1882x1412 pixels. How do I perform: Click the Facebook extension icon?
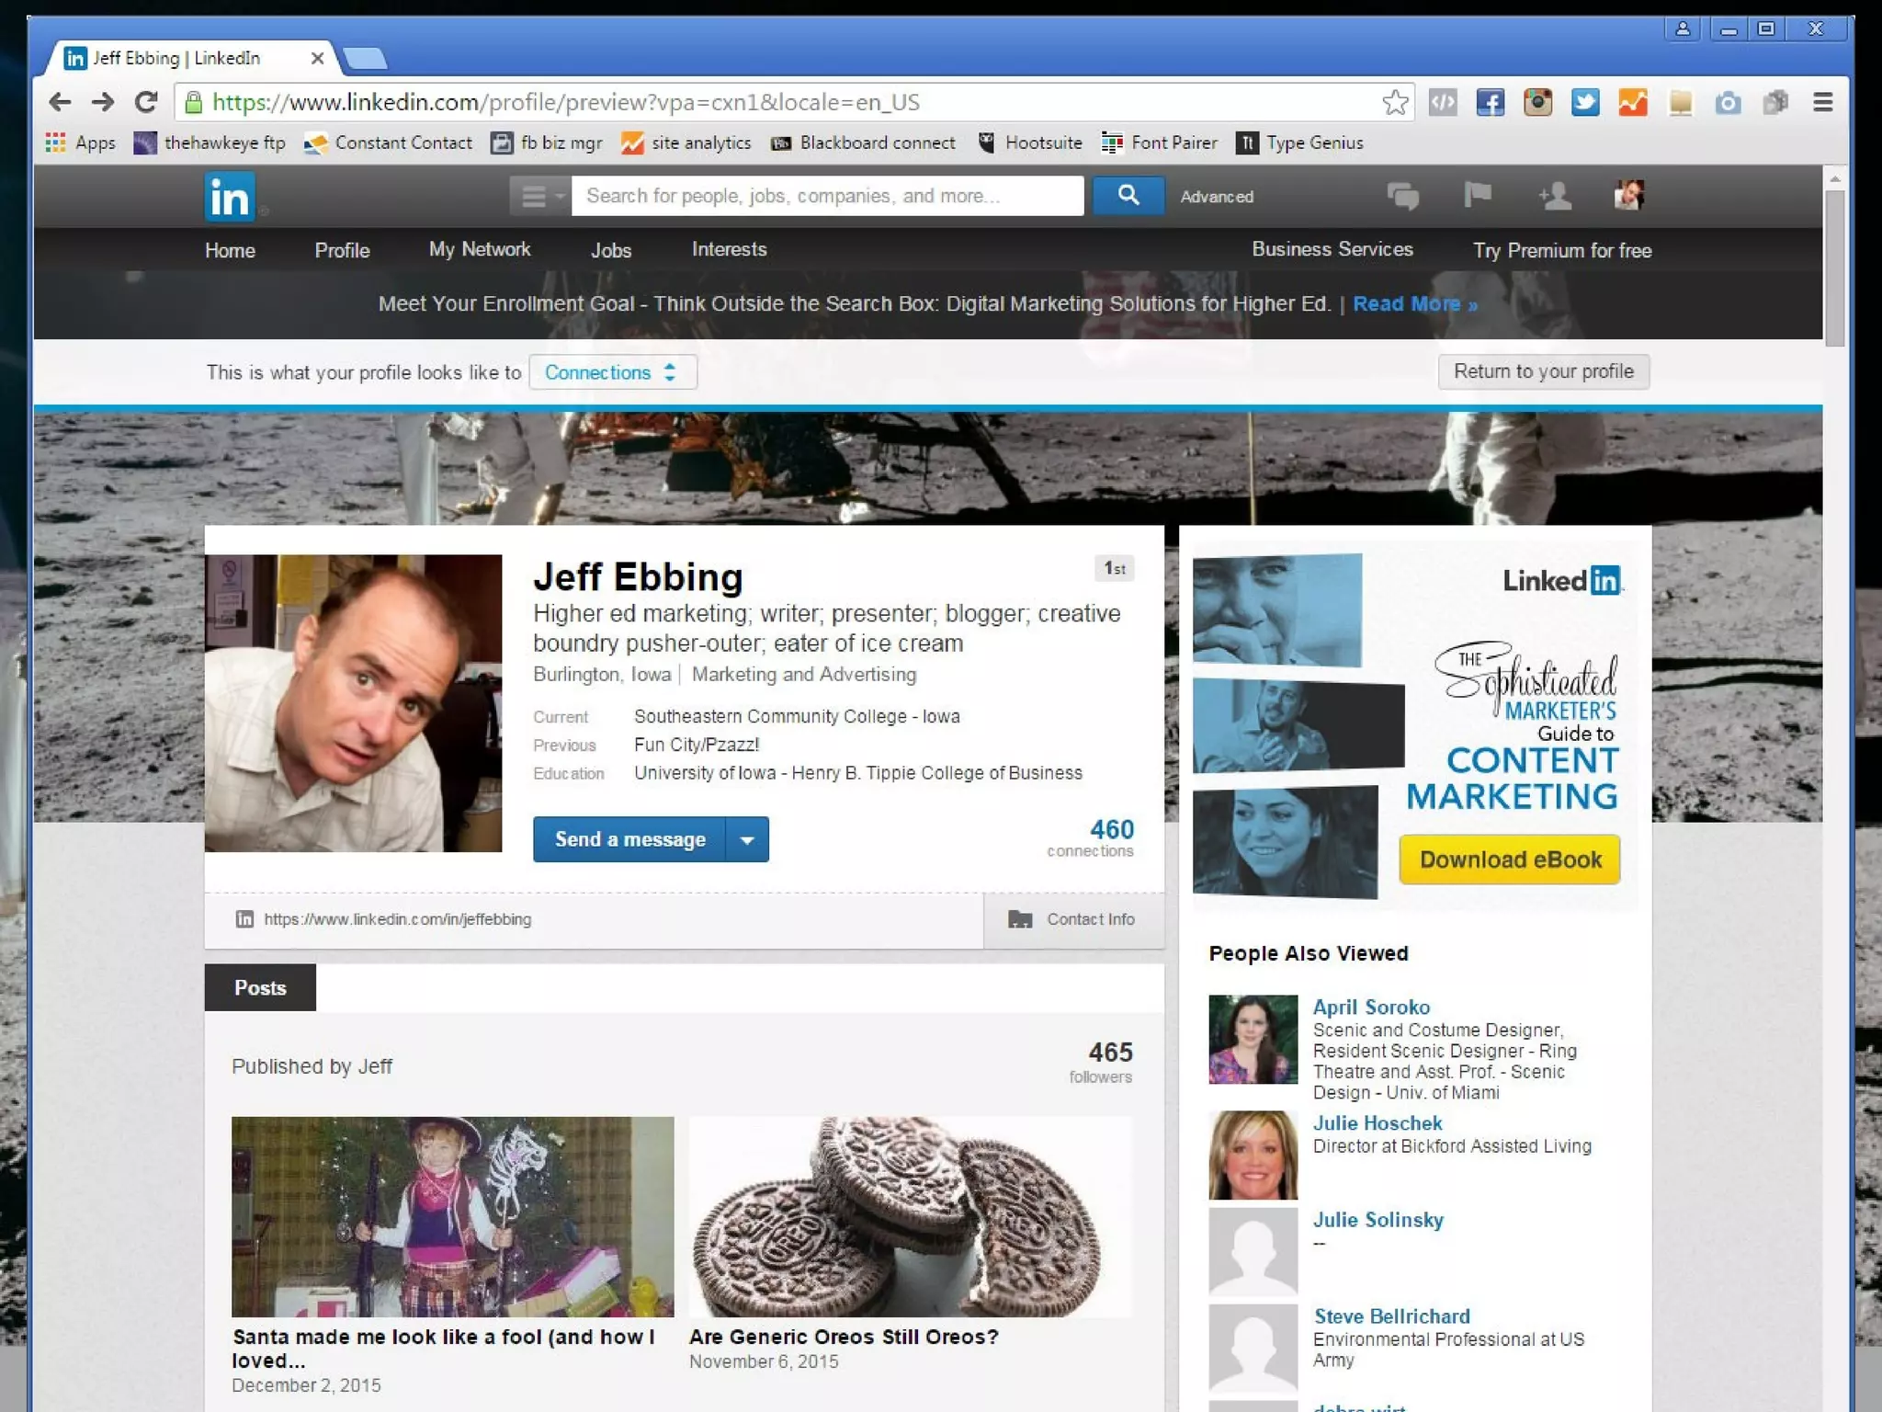click(x=1490, y=102)
